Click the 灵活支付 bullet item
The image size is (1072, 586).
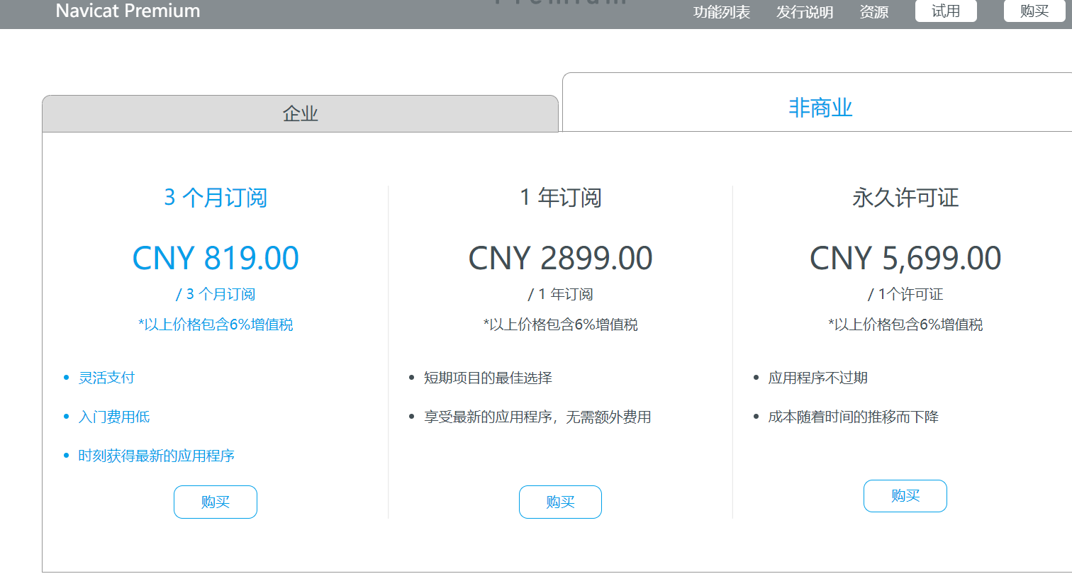point(106,378)
